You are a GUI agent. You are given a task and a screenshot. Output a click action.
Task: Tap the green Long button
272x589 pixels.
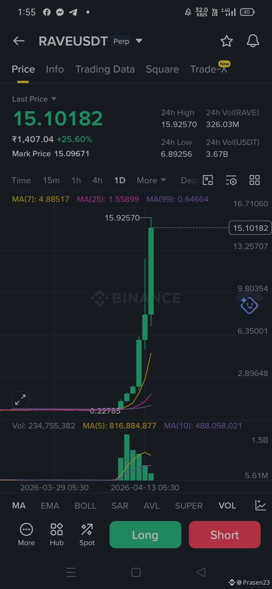[145, 535]
